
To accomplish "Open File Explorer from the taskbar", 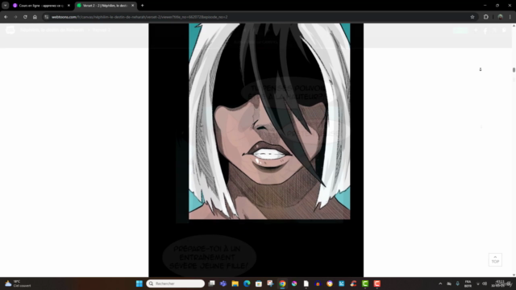I will [x=235, y=284].
